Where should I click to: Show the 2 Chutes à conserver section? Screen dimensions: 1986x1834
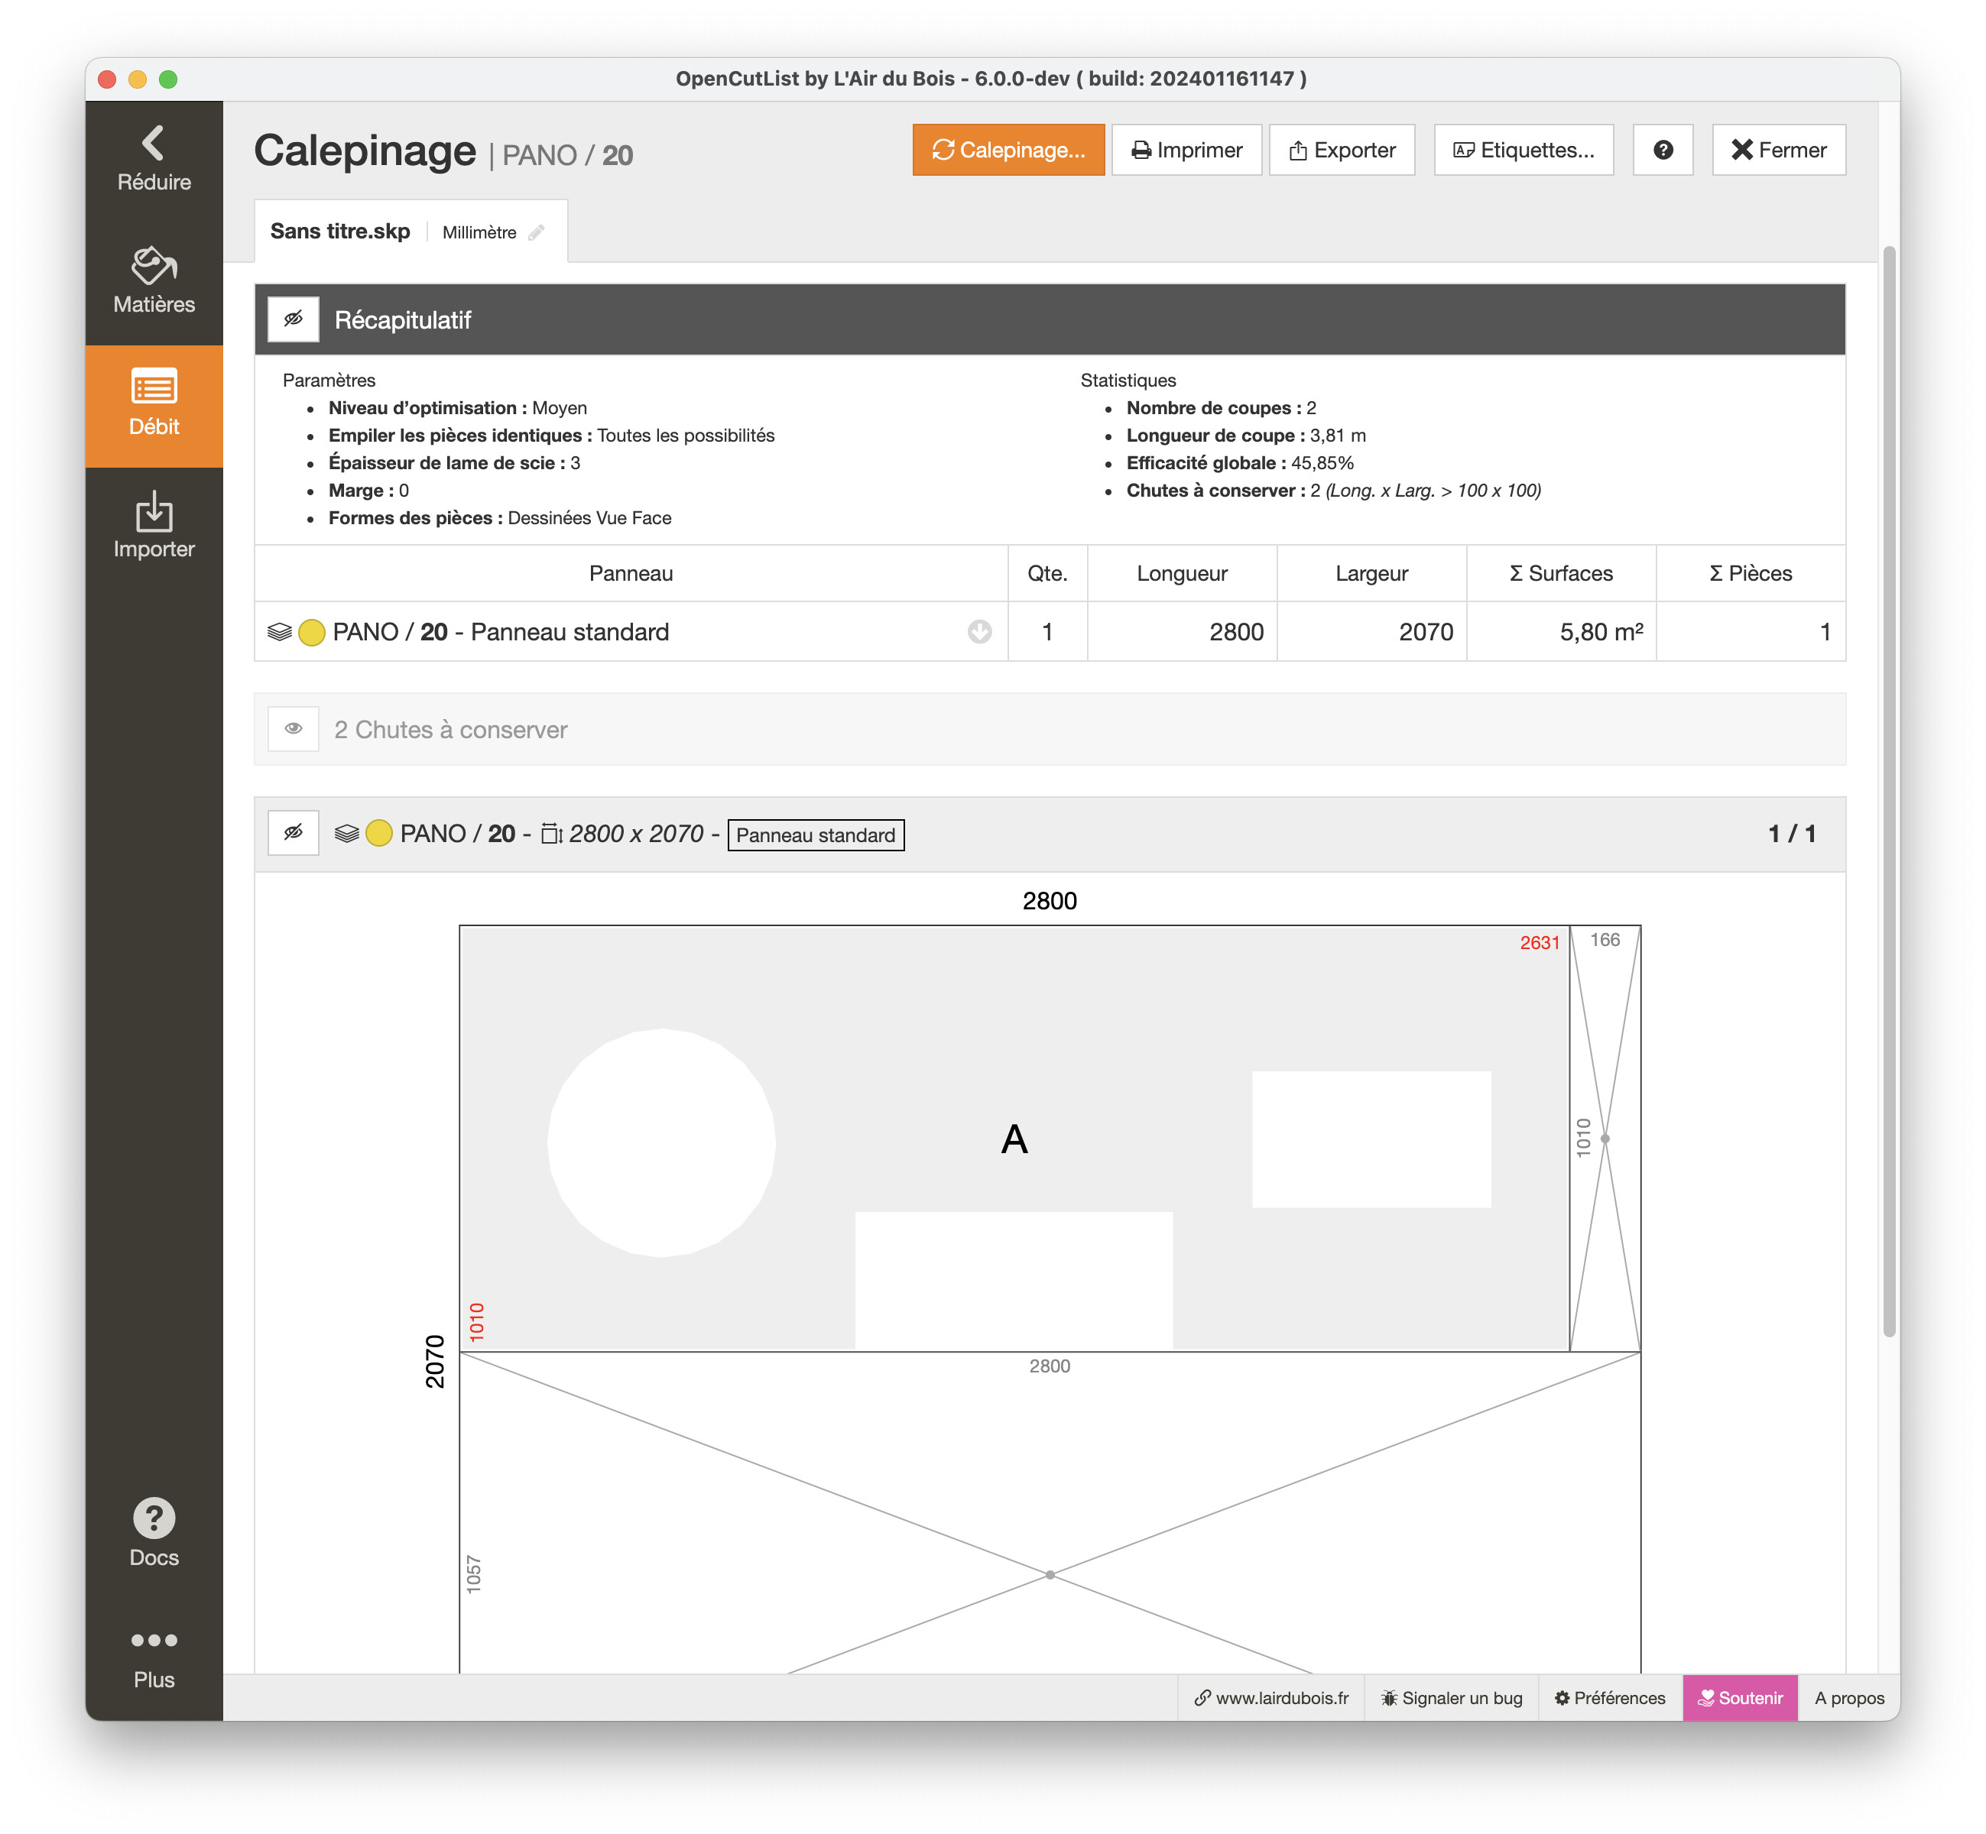coord(294,728)
